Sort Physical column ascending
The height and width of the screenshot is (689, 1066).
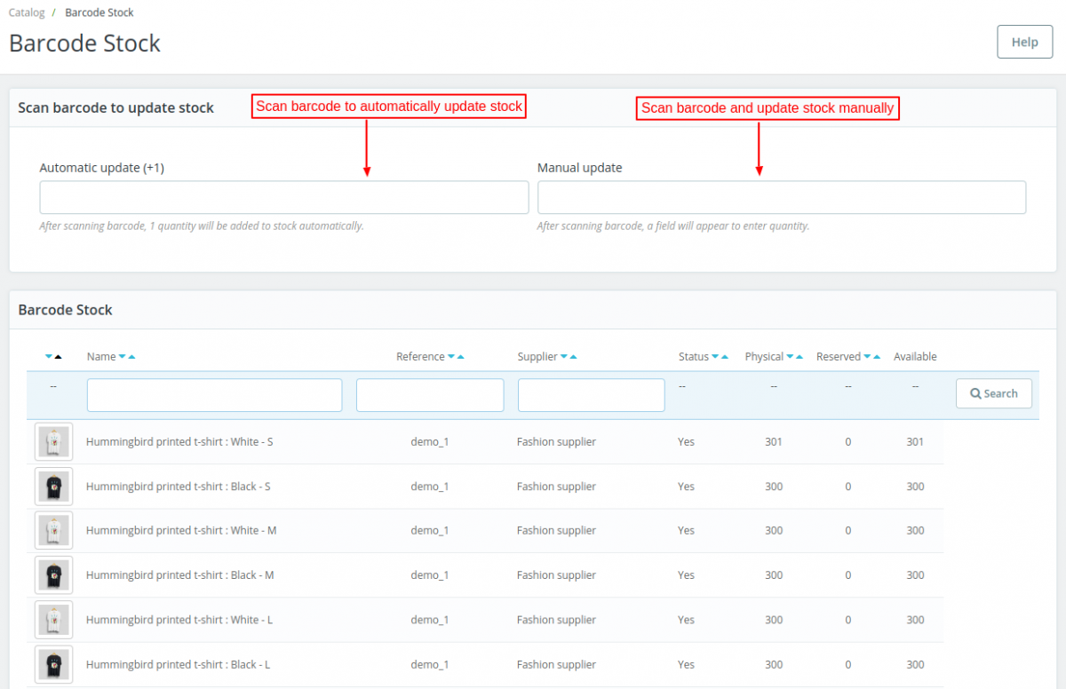coord(799,357)
